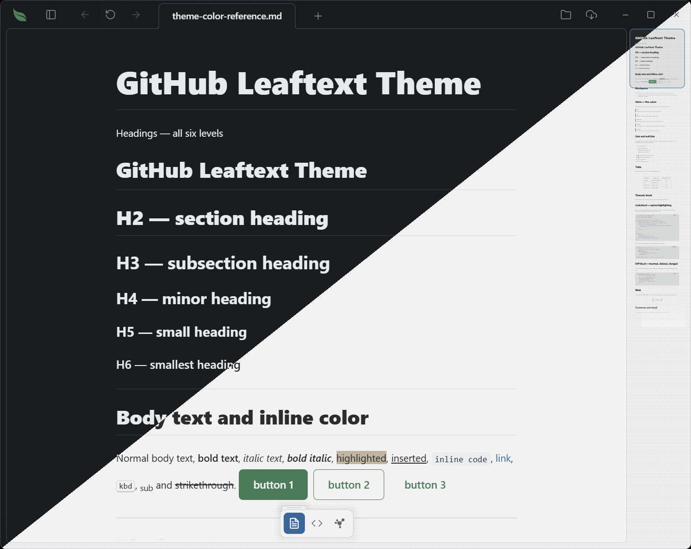Click the "highlighted" marked text
Screen dimensions: 691x549
click(361, 458)
